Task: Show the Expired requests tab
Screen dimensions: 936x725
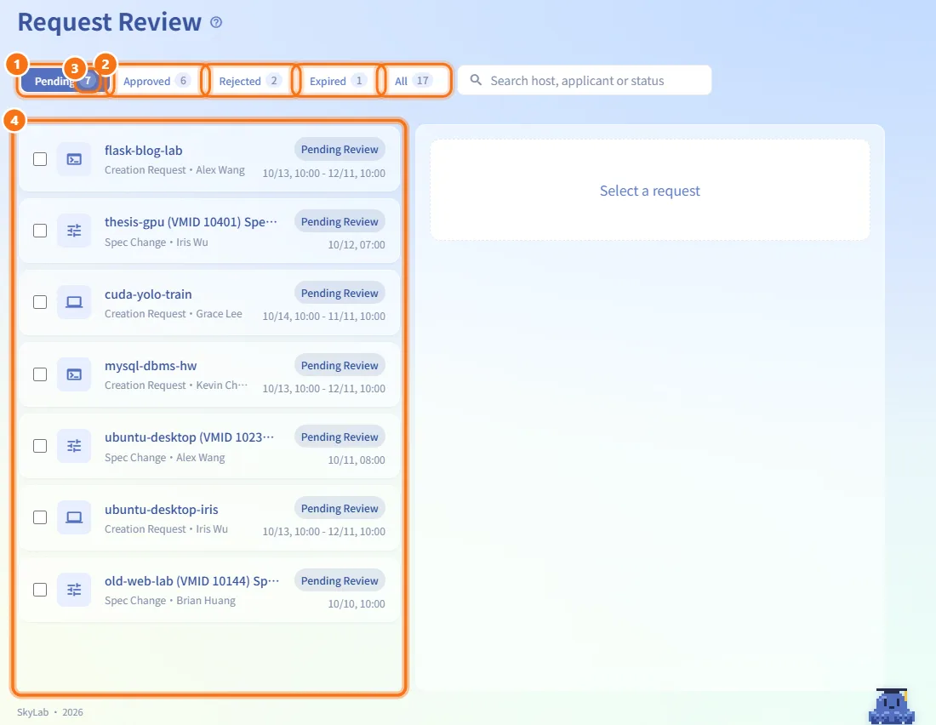Action: [337, 81]
